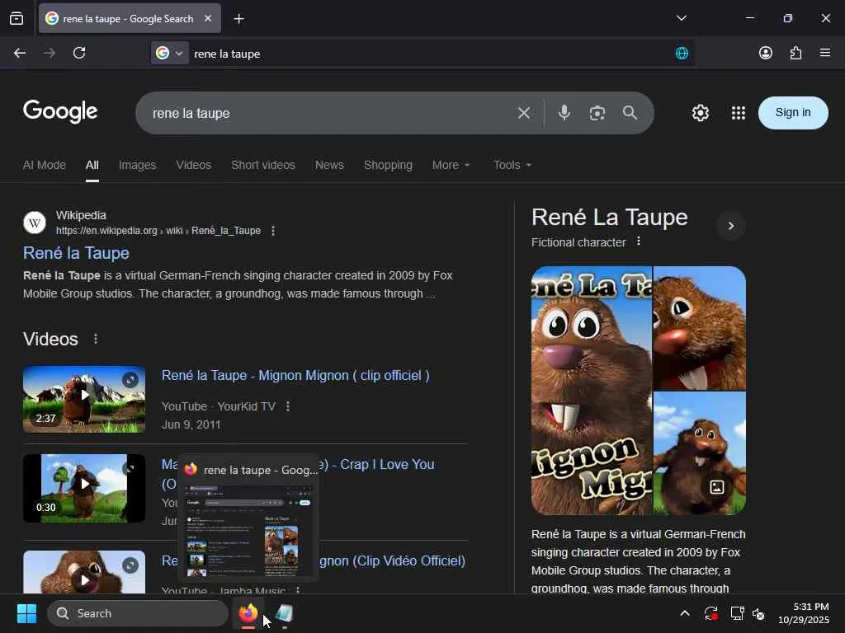Open the network tray icon
The width and height of the screenshot is (845, 633).
tap(737, 613)
